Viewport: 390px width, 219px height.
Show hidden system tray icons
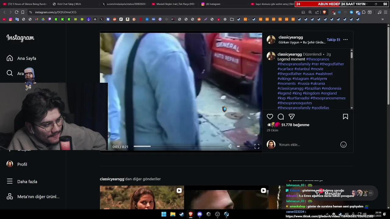[x=327, y=214]
